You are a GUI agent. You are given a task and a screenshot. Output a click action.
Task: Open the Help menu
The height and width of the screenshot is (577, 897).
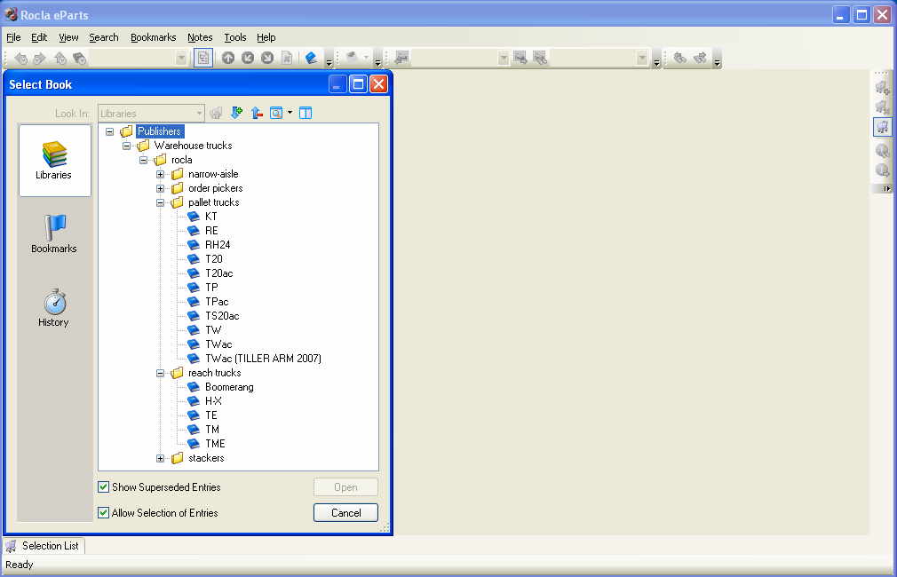click(266, 37)
